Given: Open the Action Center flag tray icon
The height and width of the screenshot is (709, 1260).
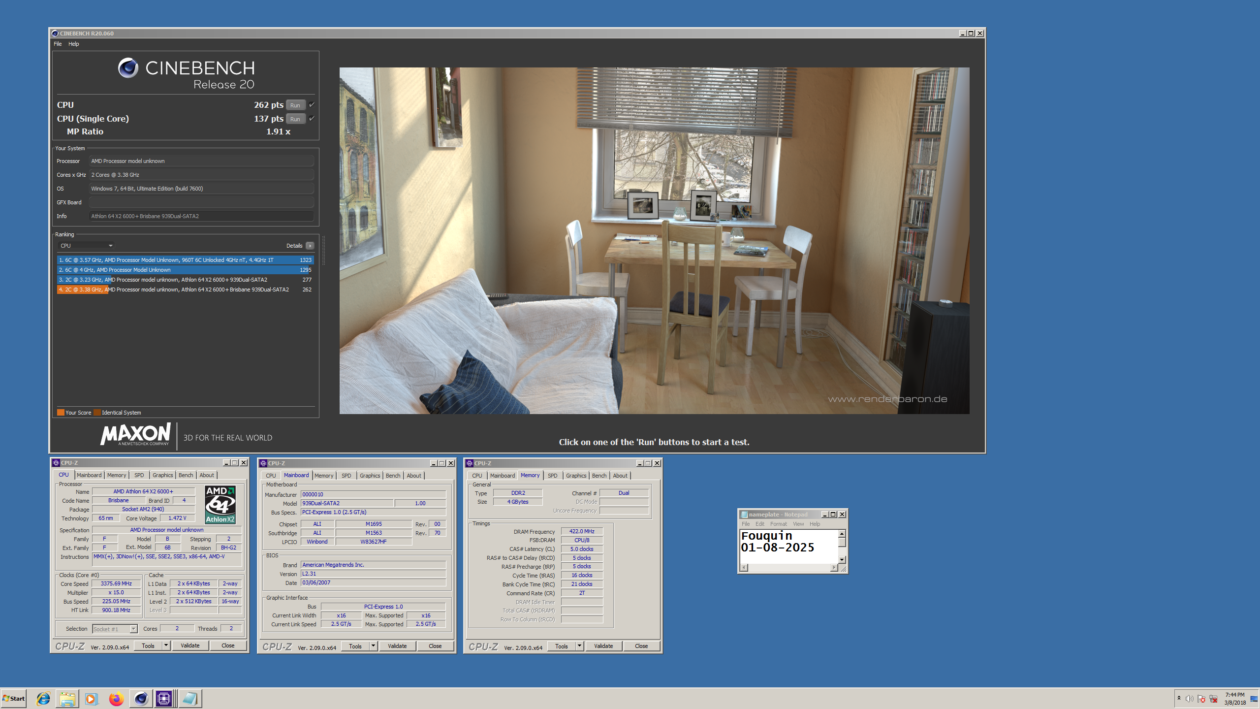Looking at the screenshot, I should 1201,699.
